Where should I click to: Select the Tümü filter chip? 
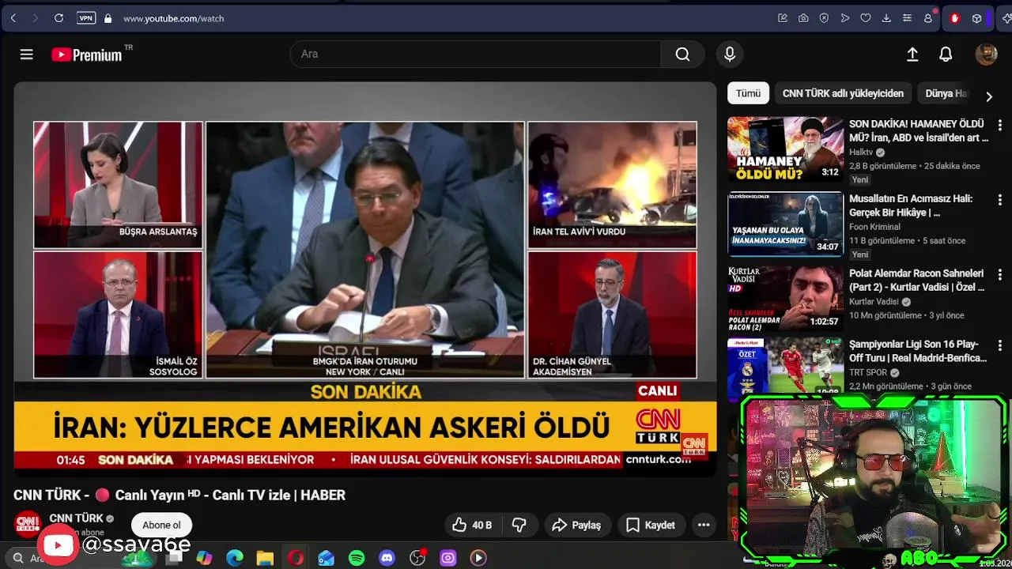748,93
